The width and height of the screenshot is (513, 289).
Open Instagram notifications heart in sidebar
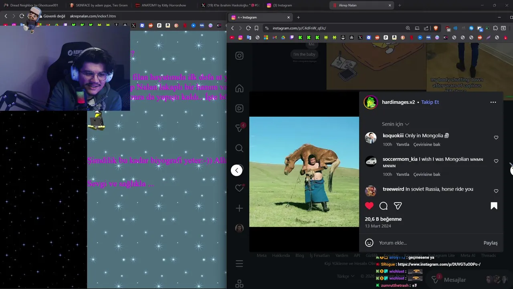(x=239, y=188)
